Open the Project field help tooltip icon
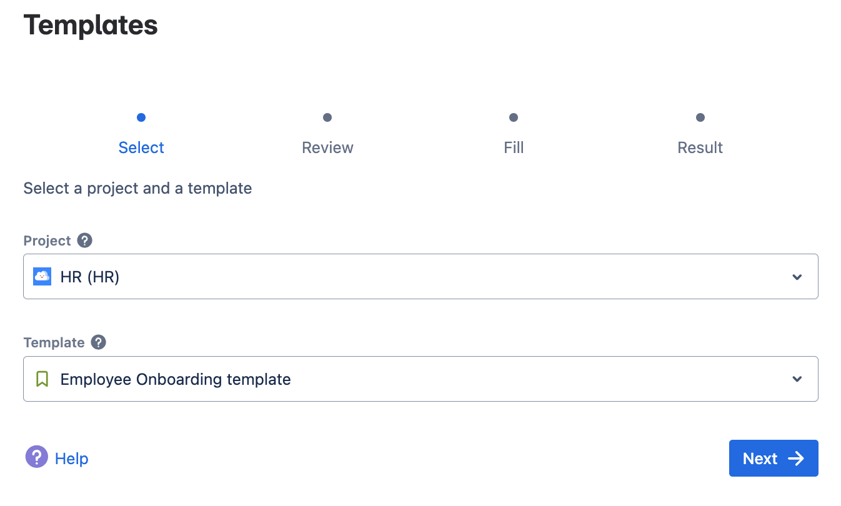This screenshot has height=506, width=841. click(85, 241)
